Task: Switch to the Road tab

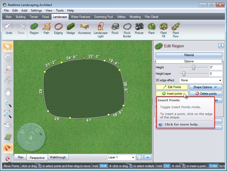Action: tap(46, 17)
